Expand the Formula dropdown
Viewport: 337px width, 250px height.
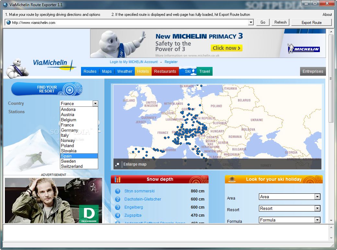[317, 220]
